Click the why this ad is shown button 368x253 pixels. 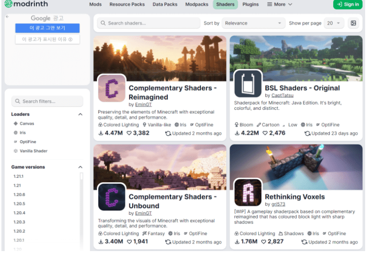tap(47, 40)
